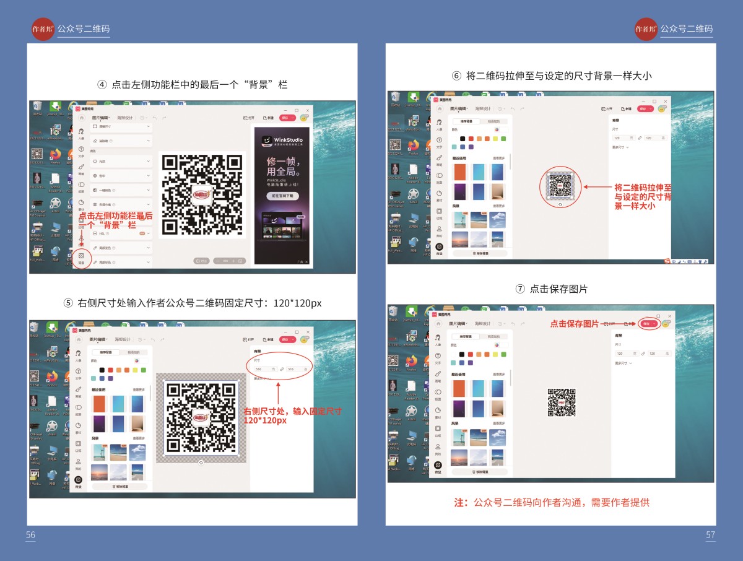Expand 光效 panel in step 4 screenshot
This screenshot has height=561, width=743.
pos(121,161)
